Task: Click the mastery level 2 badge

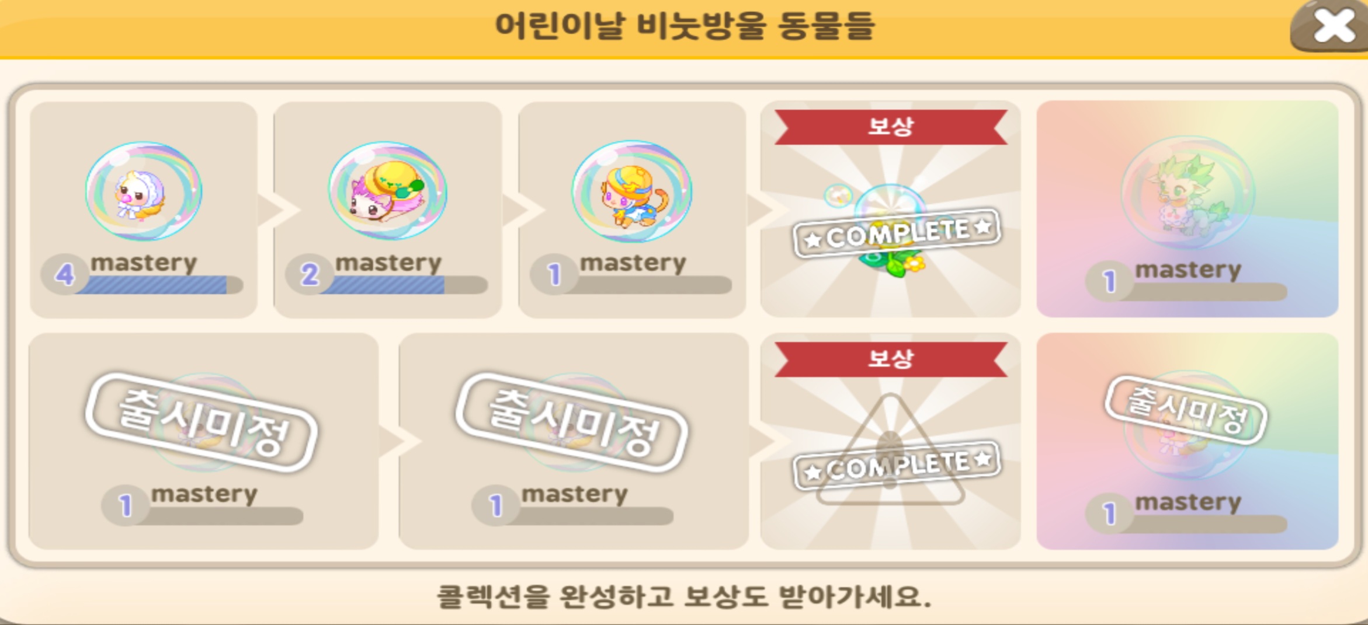Action: [x=309, y=274]
